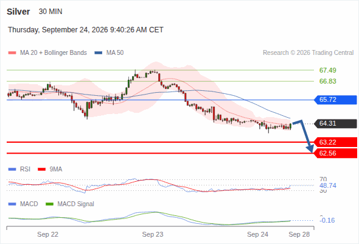Click the 66.83 resistance level value
Viewport: 359px width, 244px height.
tap(328, 81)
